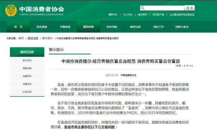Focus the site search input field
Viewport: 217px width, 133px height.
[162, 8]
